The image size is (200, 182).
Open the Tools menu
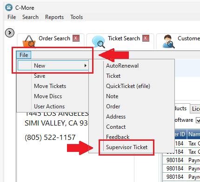click(x=77, y=17)
